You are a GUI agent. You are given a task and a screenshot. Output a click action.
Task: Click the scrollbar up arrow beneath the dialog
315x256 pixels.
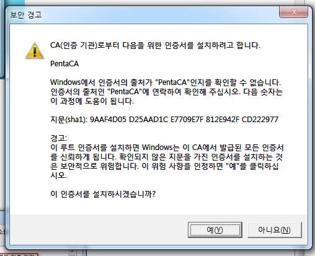[72, 252]
